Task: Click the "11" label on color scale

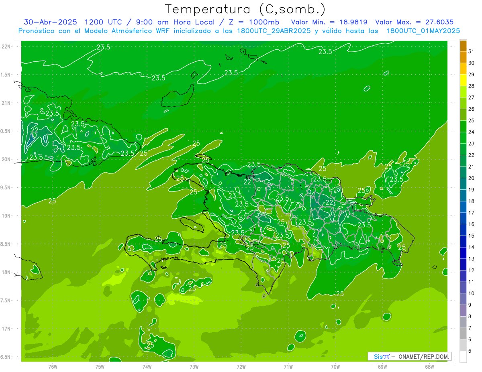Action: tap(472, 282)
